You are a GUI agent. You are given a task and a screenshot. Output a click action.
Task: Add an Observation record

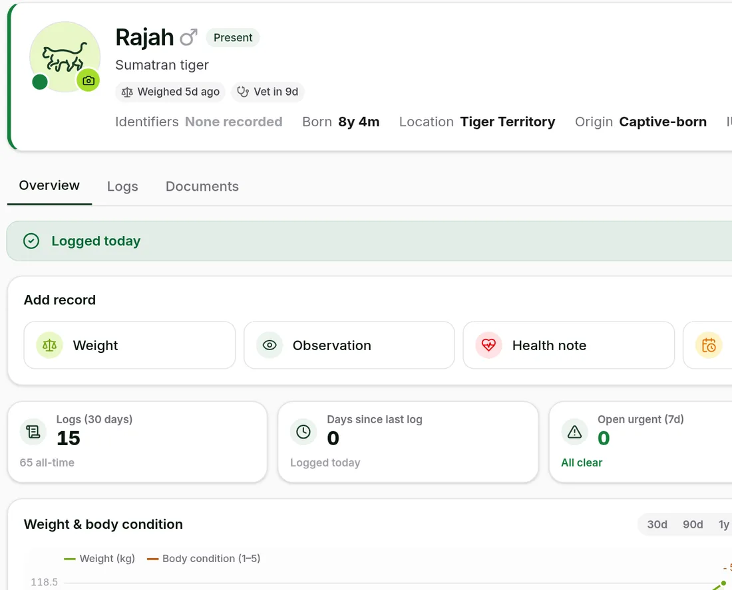(349, 345)
